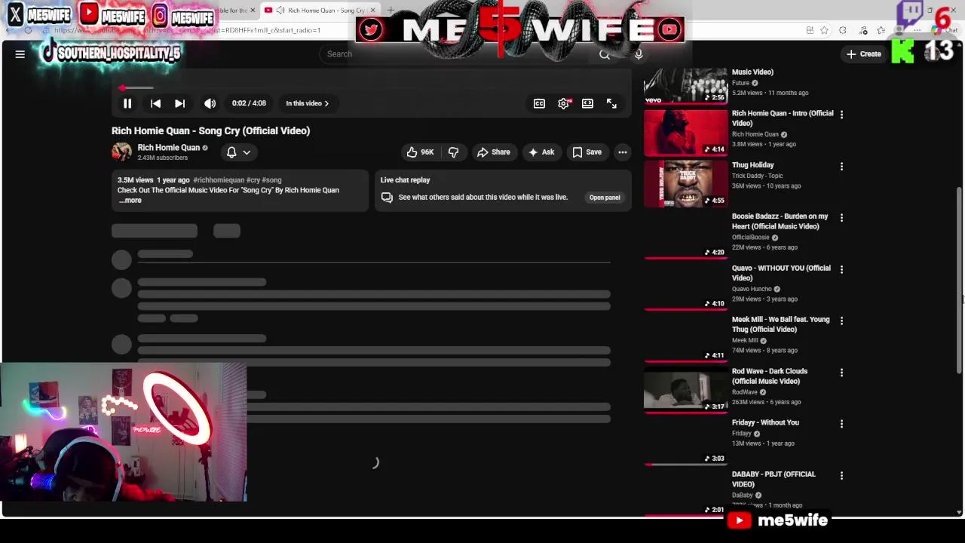The width and height of the screenshot is (965, 543).
Task: Skip to the next video
Action: point(179,103)
